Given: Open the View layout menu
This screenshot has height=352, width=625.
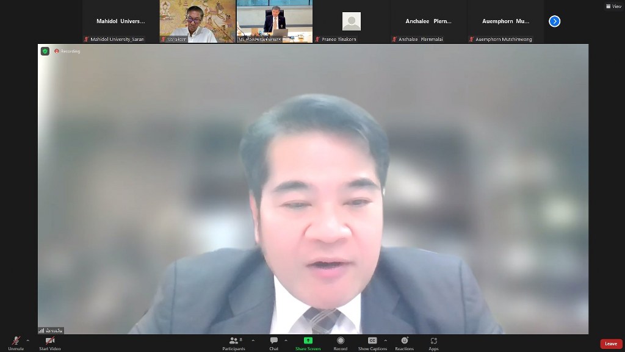Looking at the screenshot, I should [613, 6].
